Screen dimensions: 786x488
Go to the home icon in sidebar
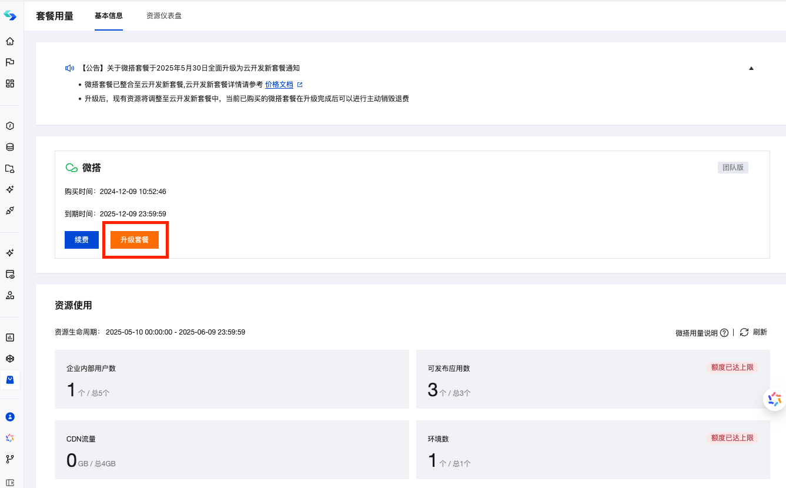[x=10, y=41]
